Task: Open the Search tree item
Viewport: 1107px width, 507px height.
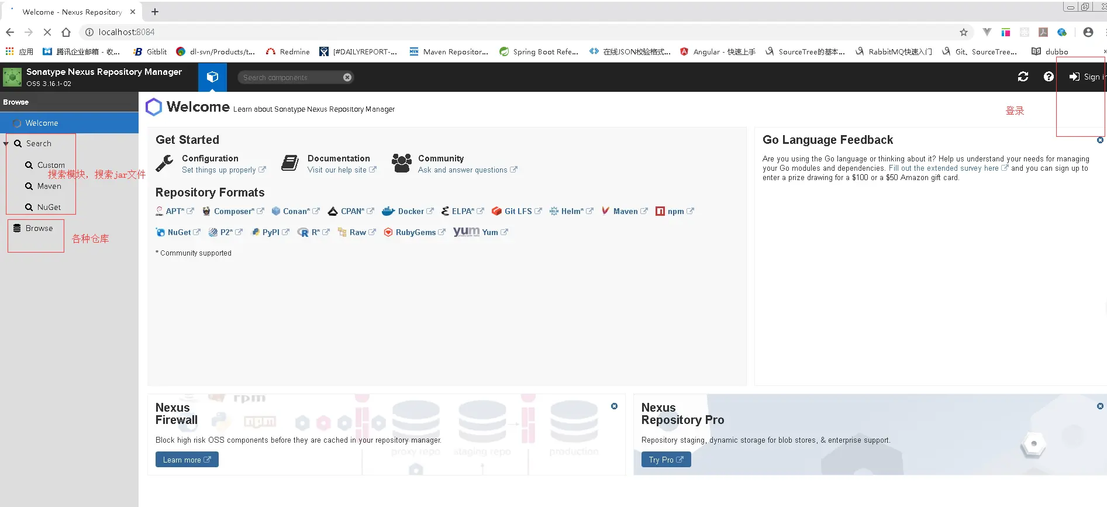Action: 38,143
